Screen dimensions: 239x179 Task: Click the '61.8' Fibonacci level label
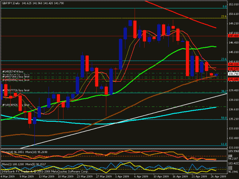click(x=224, y=144)
